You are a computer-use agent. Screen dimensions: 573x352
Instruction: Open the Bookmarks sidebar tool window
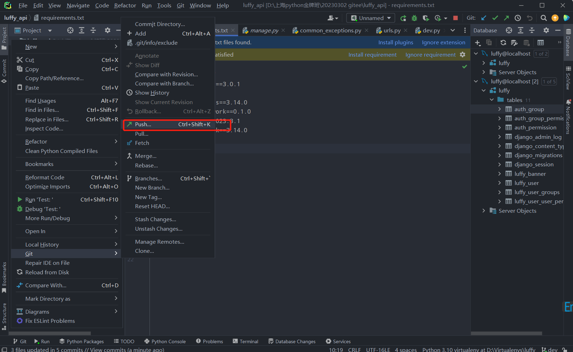coord(4,277)
